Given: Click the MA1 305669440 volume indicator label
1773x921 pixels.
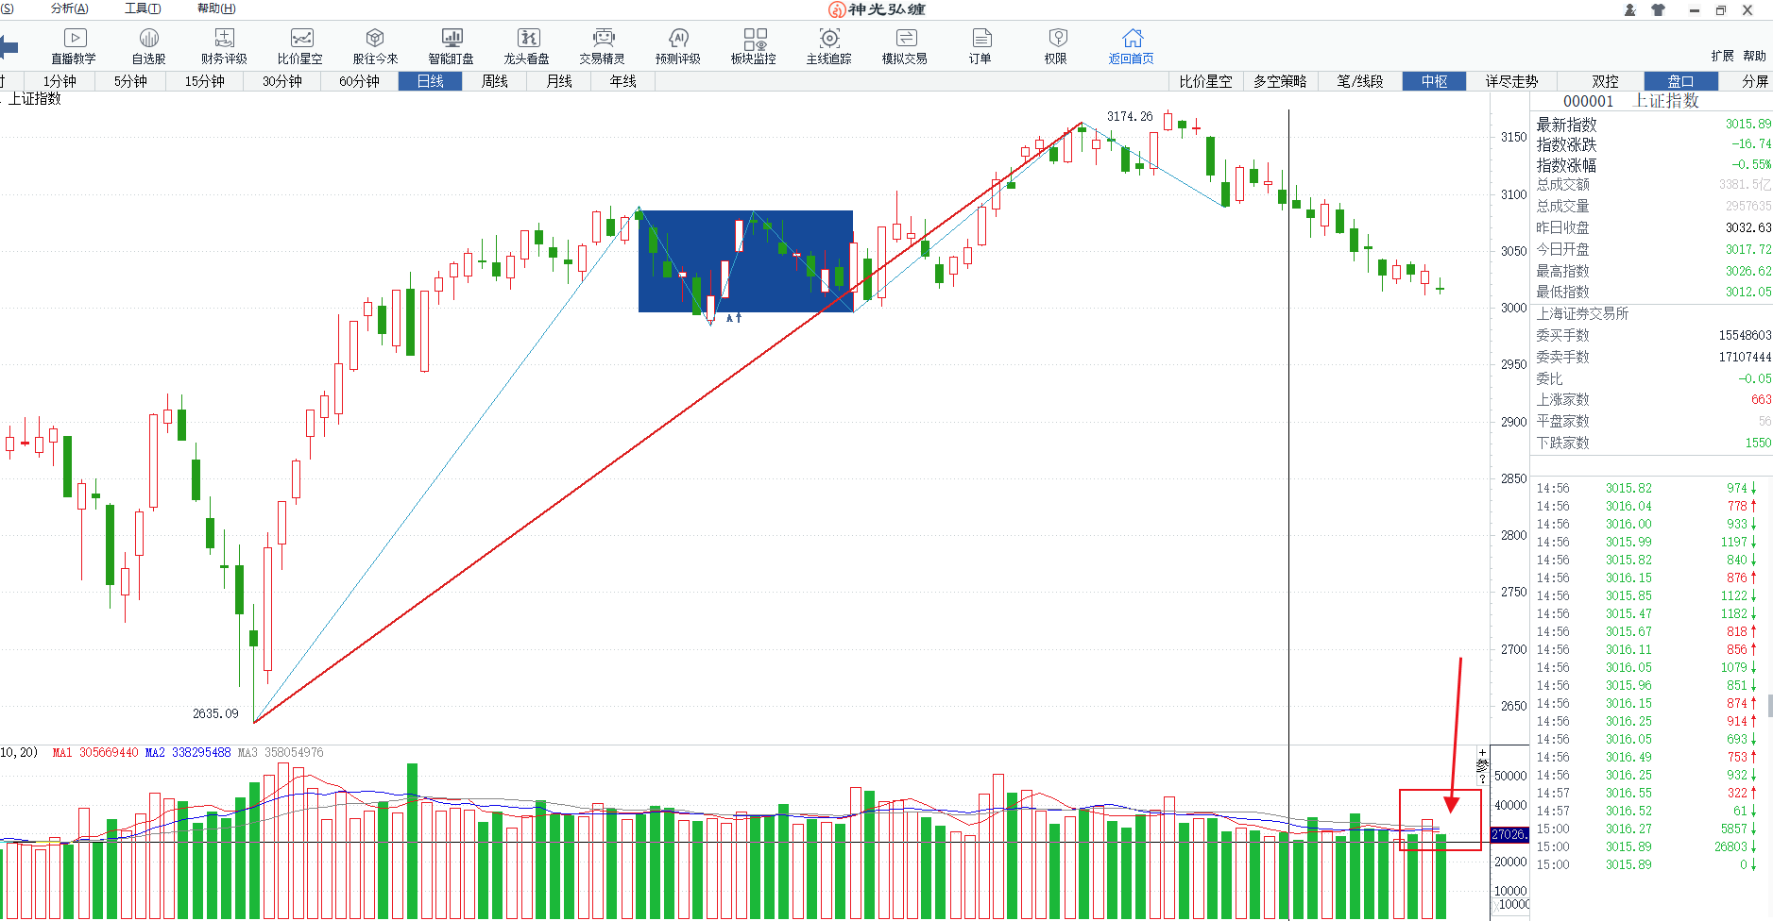Looking at the screenshot, I should click(95, 752).
